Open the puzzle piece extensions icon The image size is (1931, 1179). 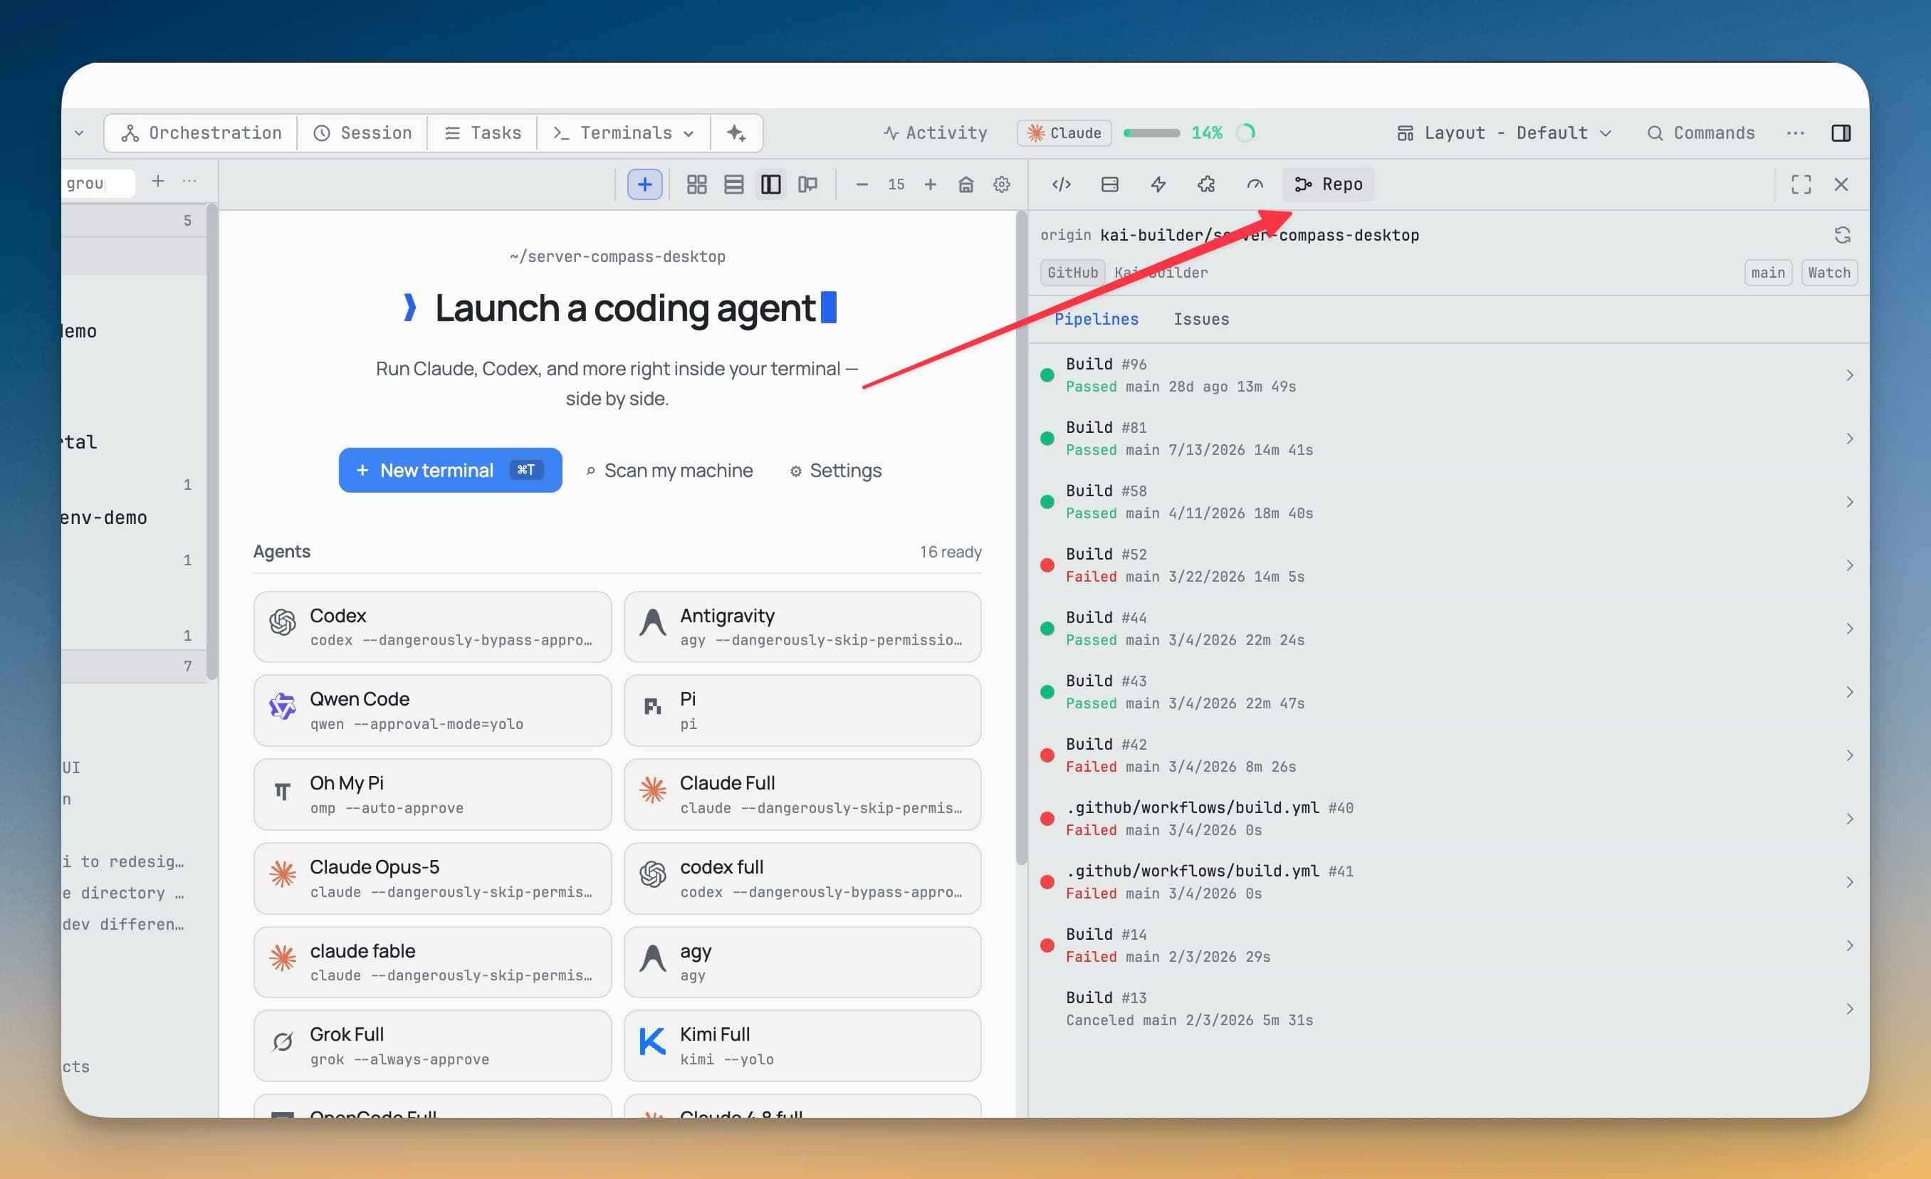(1206, 184)
